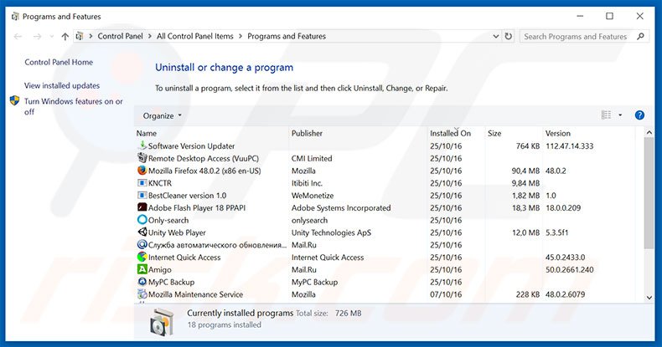Click the Mozilla Firefox program icon

coord(142,171)
